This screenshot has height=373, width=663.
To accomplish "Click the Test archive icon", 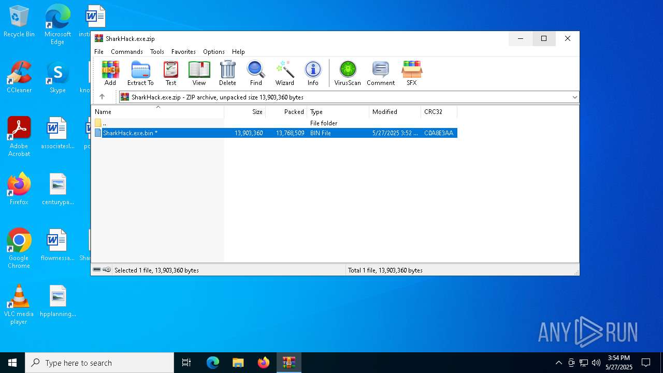I will (171, 73).
